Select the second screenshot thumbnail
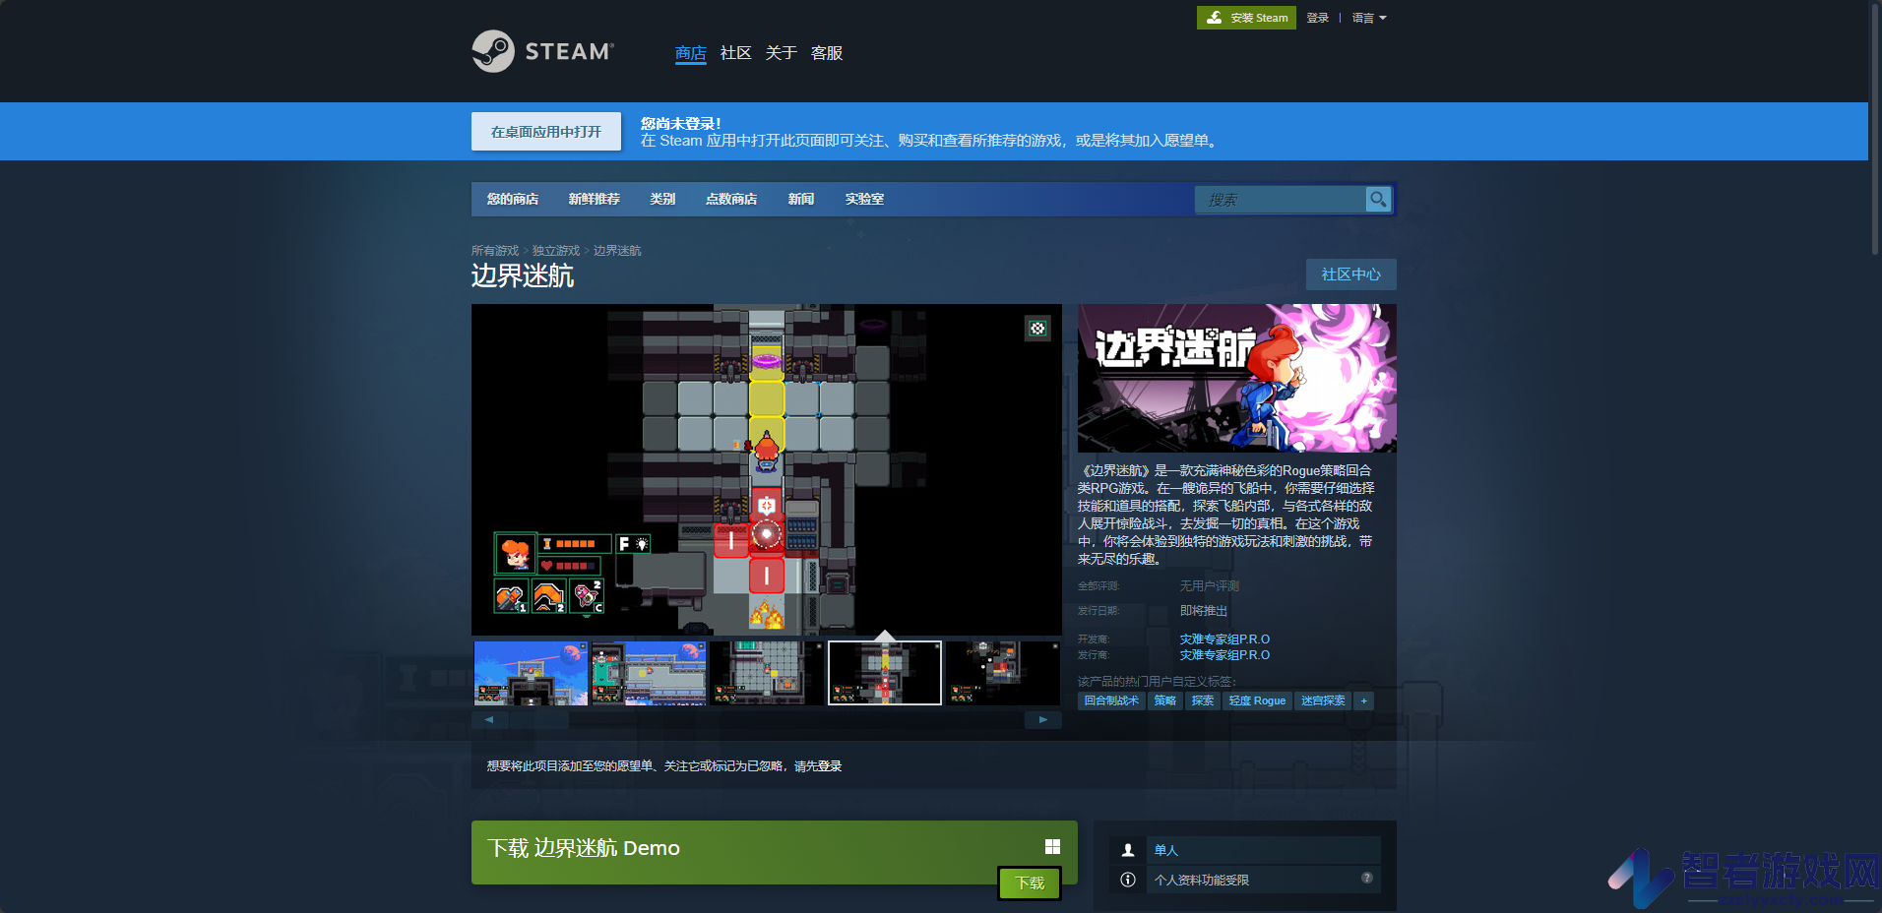The width and height of the screenshot is (1882, 913). pos(649,673)
